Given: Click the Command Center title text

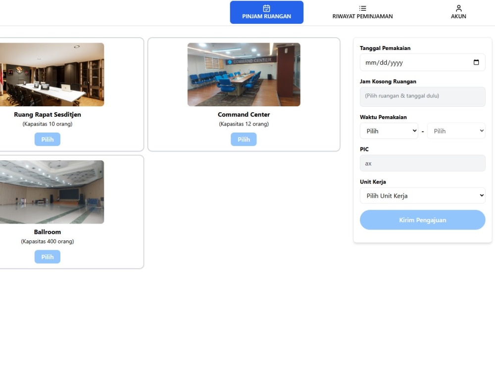Looking at the screenshot, I should [244, 115].
